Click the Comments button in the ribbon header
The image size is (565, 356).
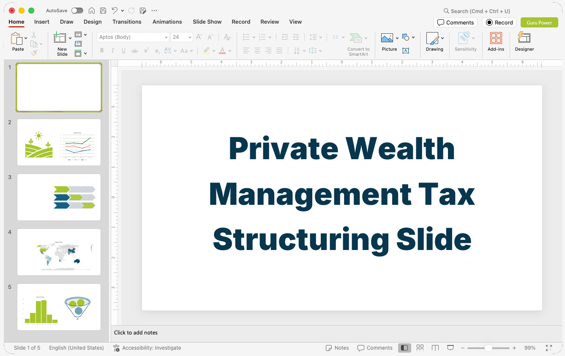[455, 22]
